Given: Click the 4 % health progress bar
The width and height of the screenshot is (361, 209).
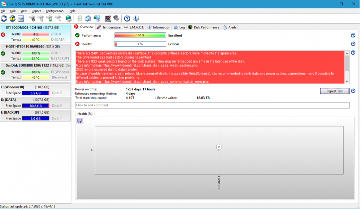Looking at the screenshot, I should click(140, 44).
